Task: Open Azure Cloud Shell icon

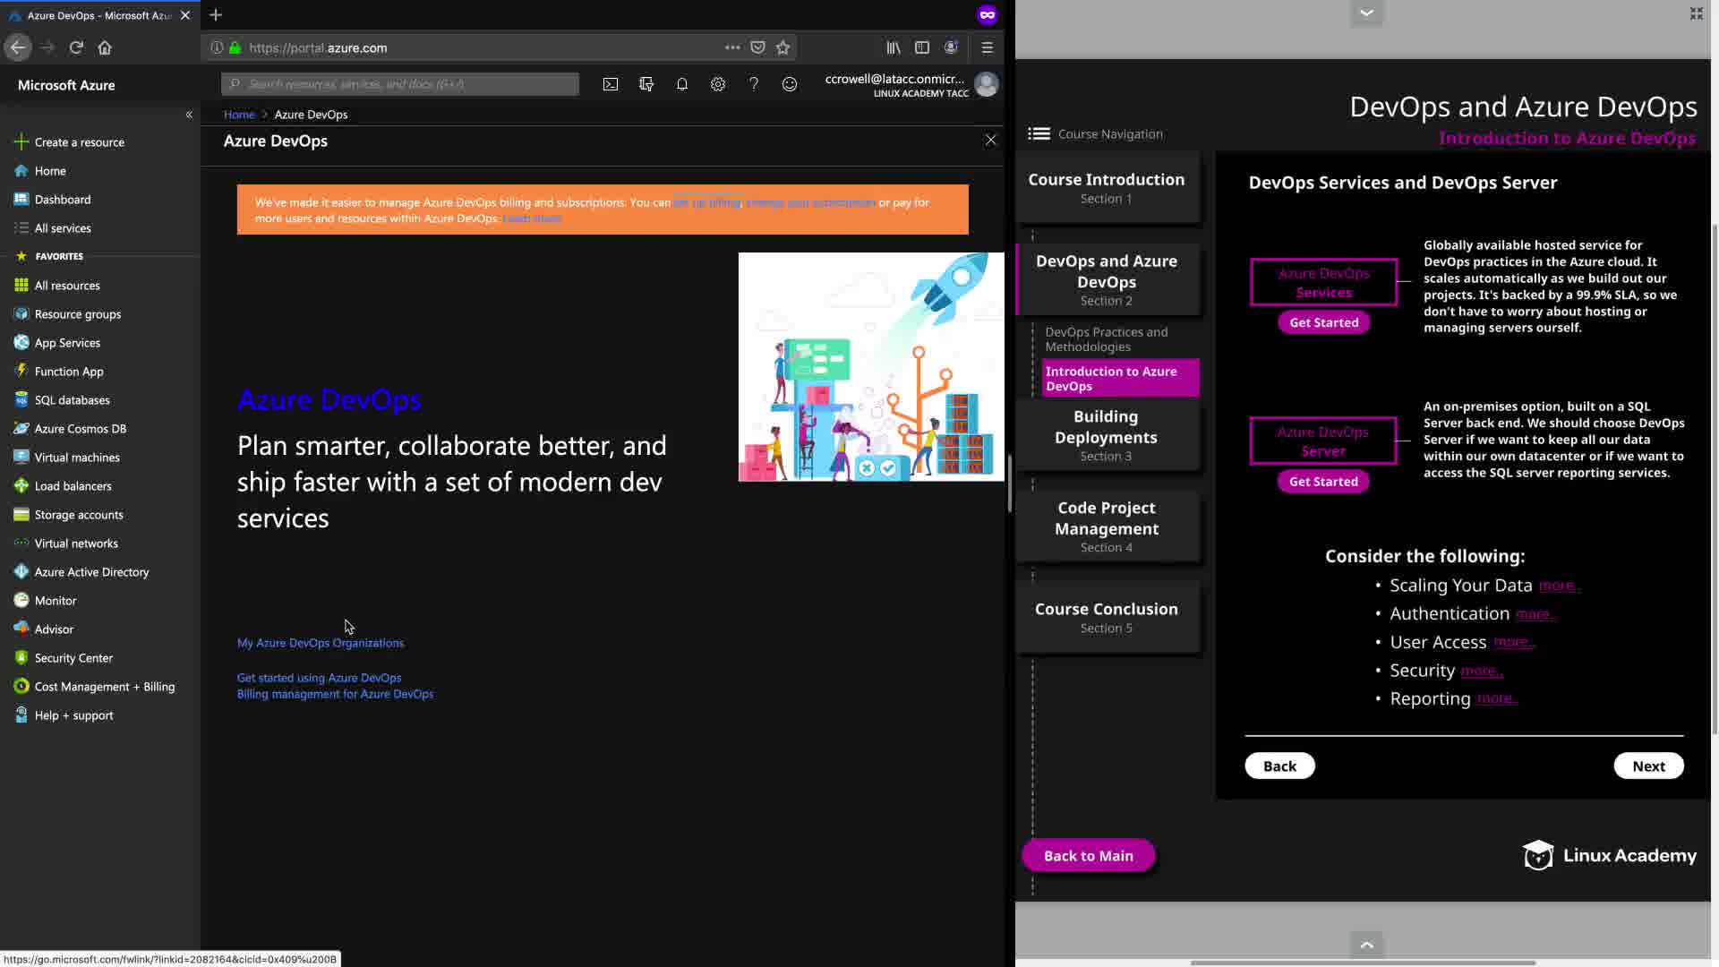Action: (x=610, y=84)
